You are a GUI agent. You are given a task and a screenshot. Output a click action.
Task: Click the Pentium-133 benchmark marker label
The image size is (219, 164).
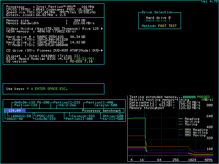pos(26,105)
